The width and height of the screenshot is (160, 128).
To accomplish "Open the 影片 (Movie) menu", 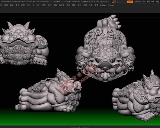I will click(x=49, y=5).
